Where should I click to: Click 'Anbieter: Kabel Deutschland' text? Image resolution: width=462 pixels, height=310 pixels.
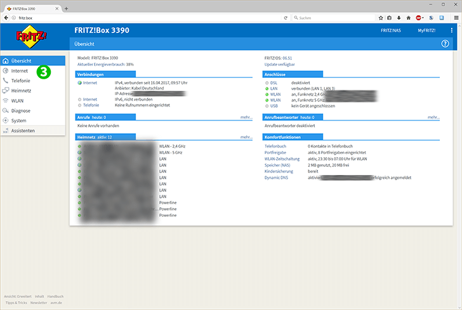point(140,88)
